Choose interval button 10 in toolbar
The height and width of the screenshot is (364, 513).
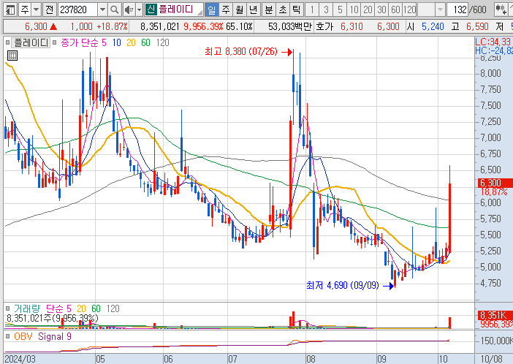[x=354, y=10]
